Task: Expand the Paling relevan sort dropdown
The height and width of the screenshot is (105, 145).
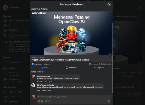Action: tap(38, 72)
